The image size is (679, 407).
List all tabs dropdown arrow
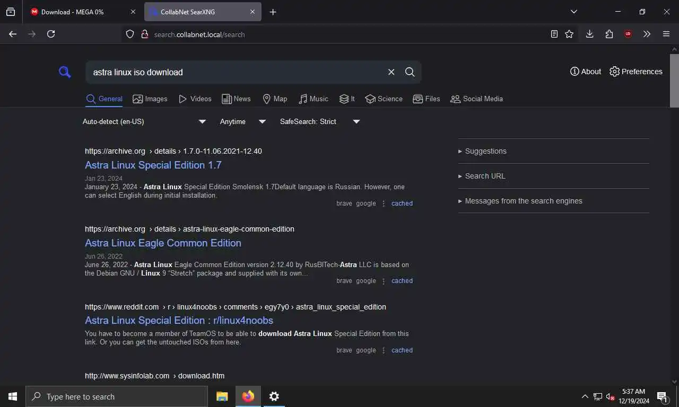[574, 12]
